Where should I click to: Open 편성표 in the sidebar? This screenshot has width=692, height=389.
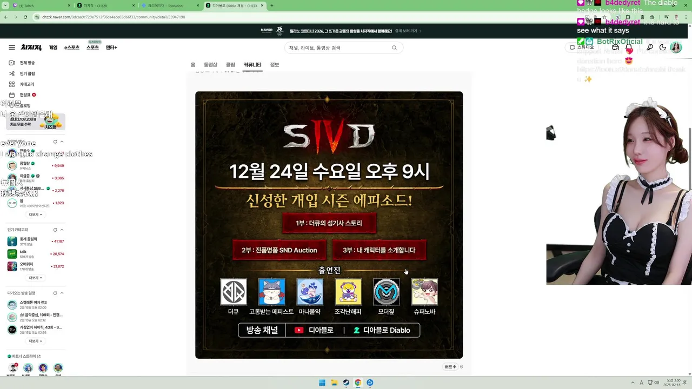coord(22,95)
